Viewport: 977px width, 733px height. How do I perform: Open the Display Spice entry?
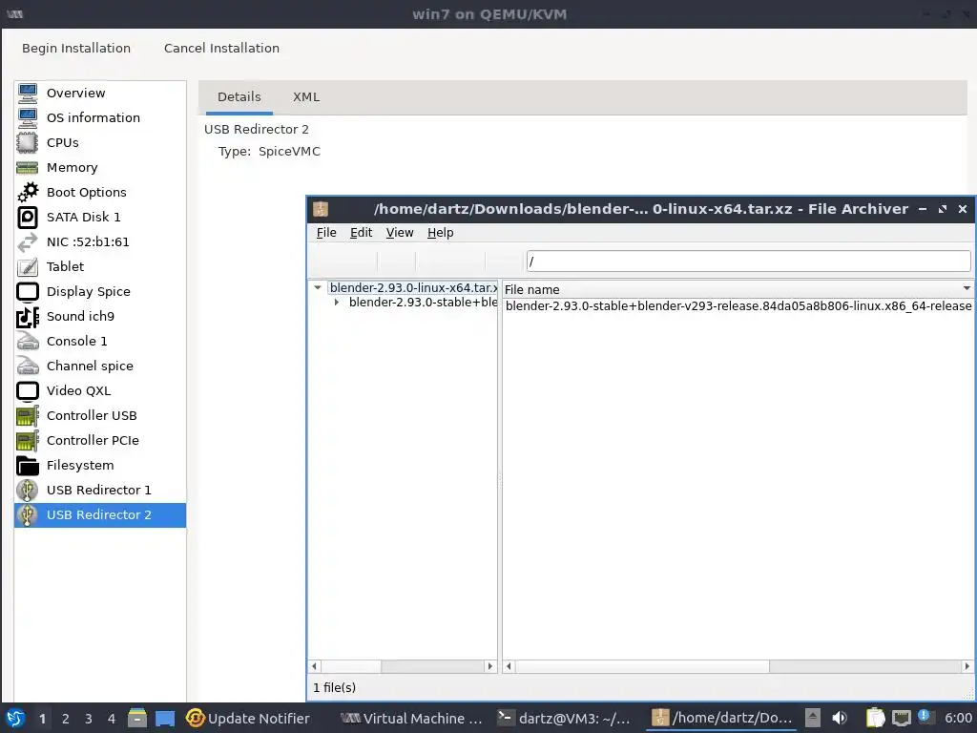99,292
